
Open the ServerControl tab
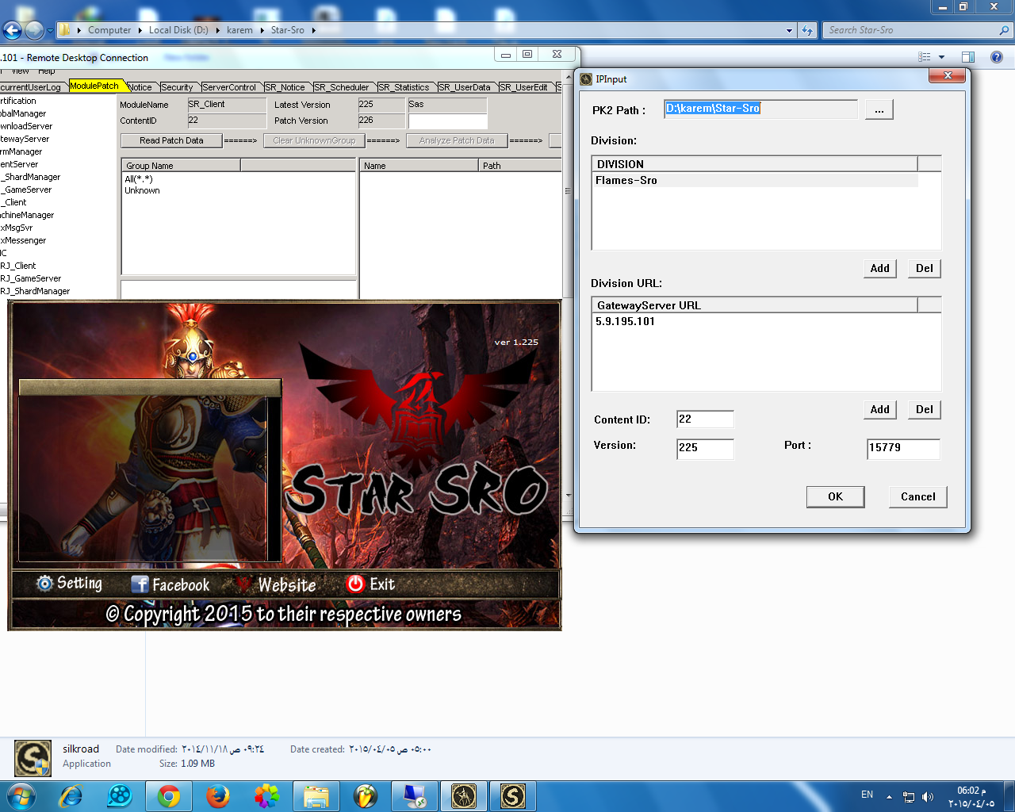click(x=229, y=87)
